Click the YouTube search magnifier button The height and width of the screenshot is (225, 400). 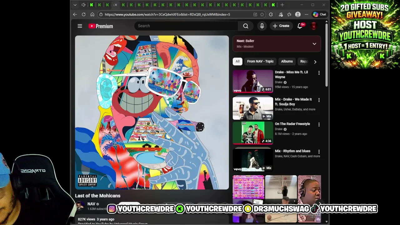(x=246, y=26)
